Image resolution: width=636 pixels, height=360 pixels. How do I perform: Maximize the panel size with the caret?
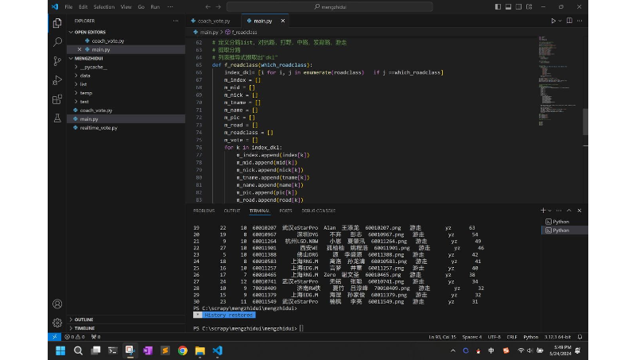tap(569, 211)
